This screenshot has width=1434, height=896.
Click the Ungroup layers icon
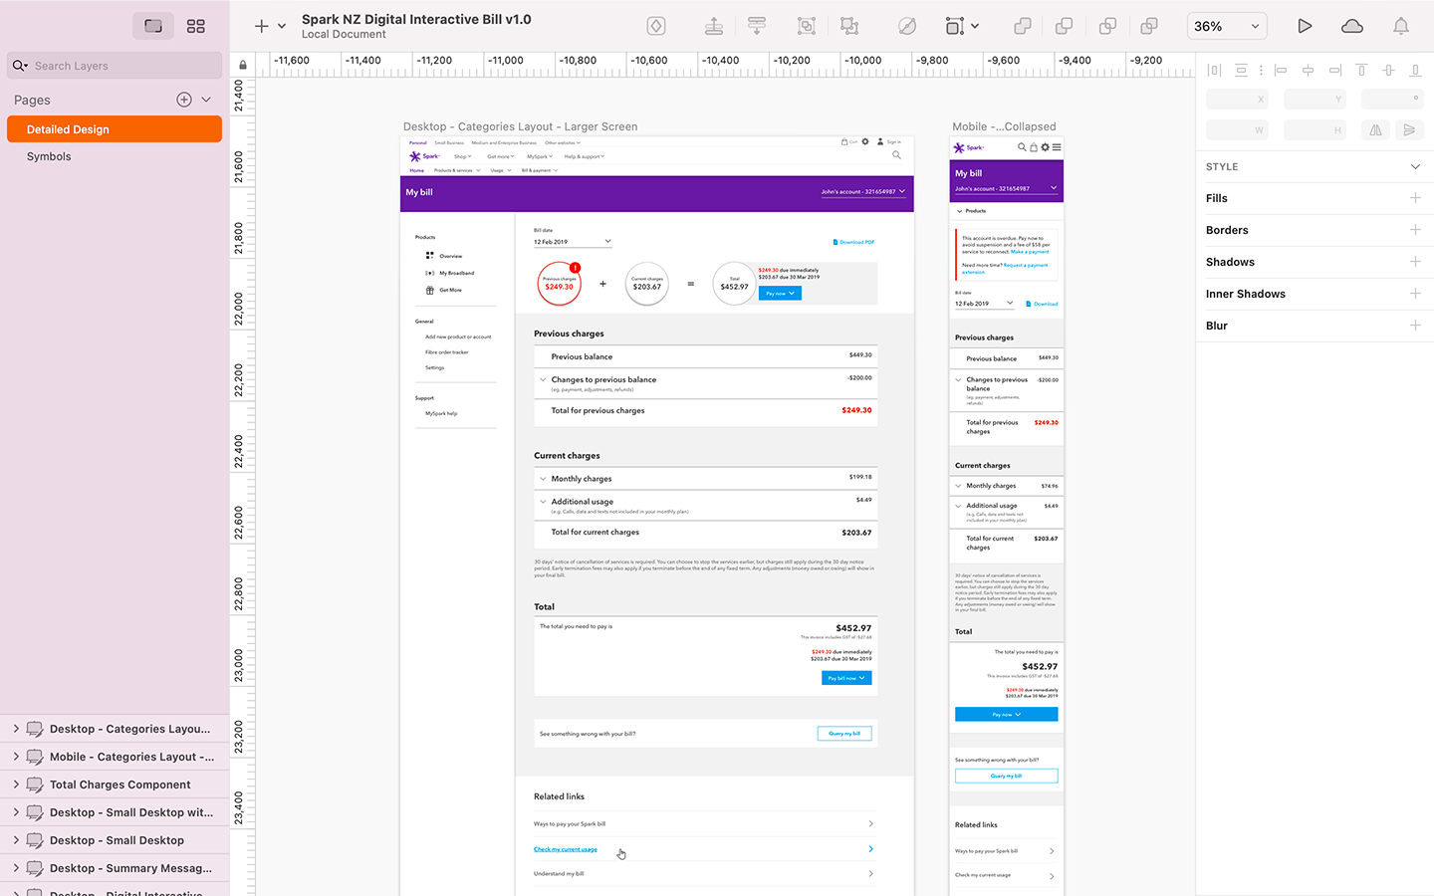pyautogui.click(x=849, y=26)
